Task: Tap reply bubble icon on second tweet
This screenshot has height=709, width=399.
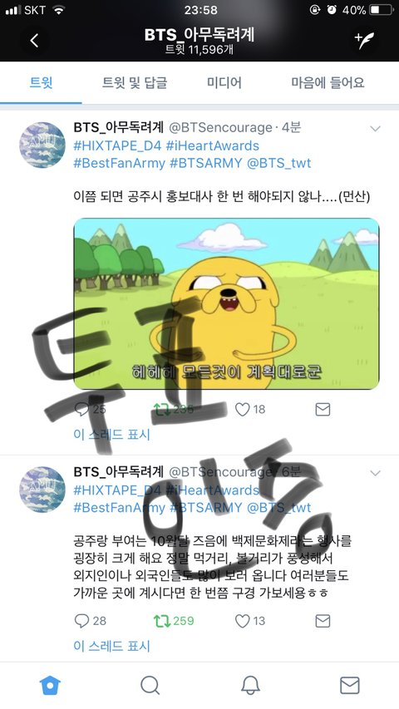Action: click(82, 621)
